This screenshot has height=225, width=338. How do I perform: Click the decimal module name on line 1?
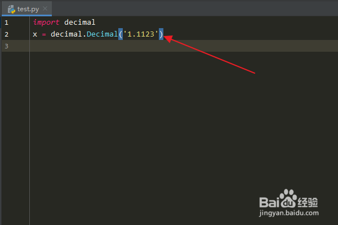point(80,22)
